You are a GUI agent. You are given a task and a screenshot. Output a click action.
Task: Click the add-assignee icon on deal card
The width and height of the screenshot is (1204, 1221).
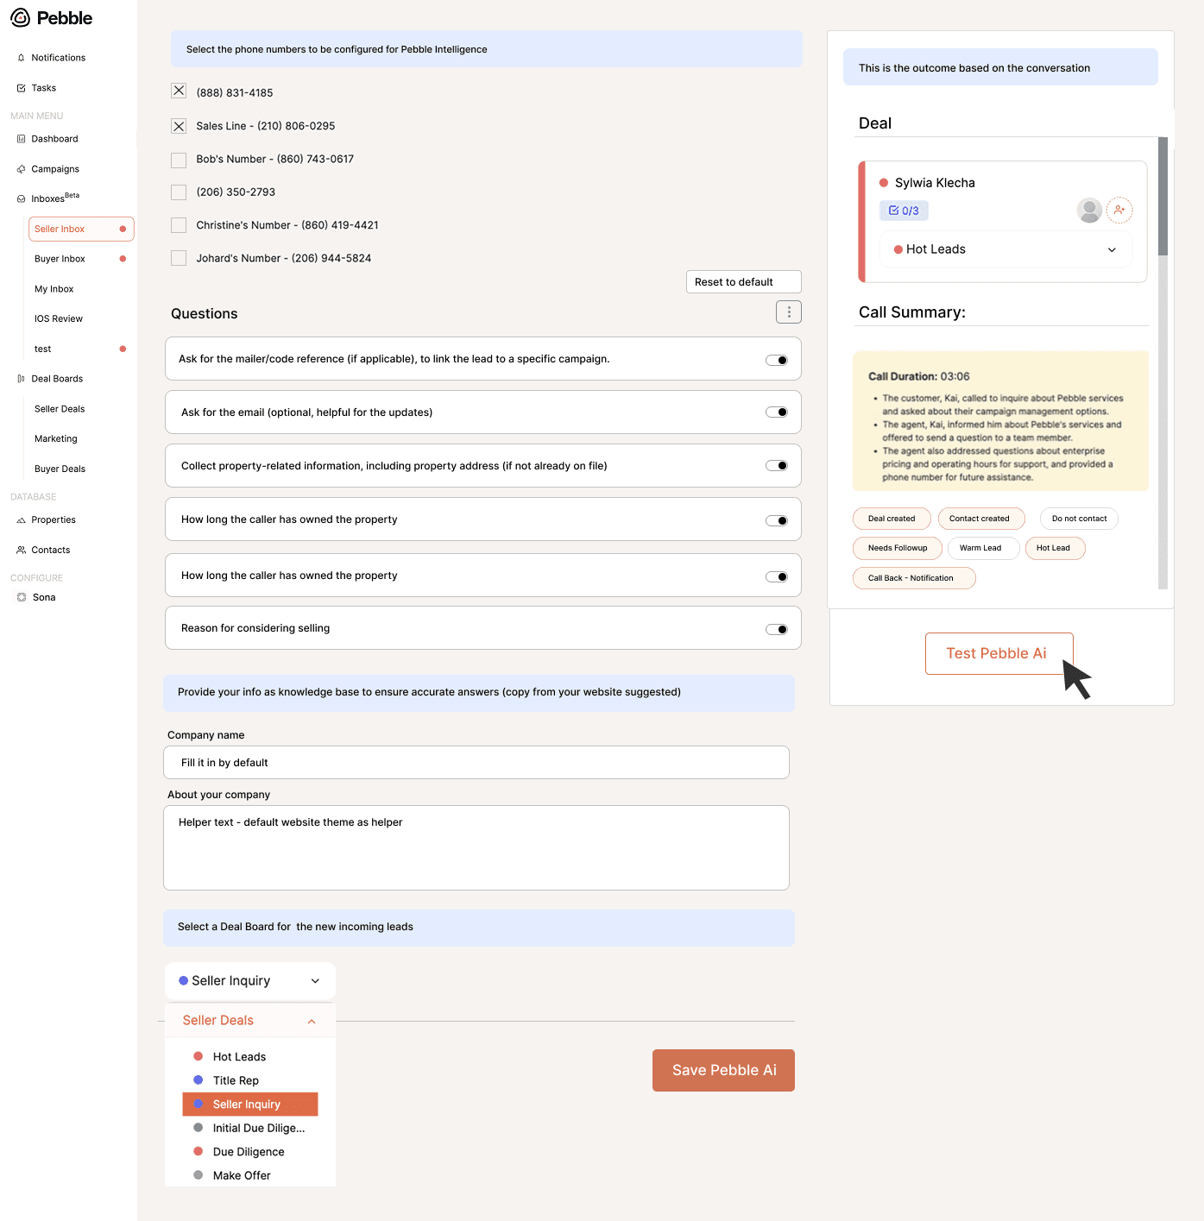click(x=1119, y=210)
